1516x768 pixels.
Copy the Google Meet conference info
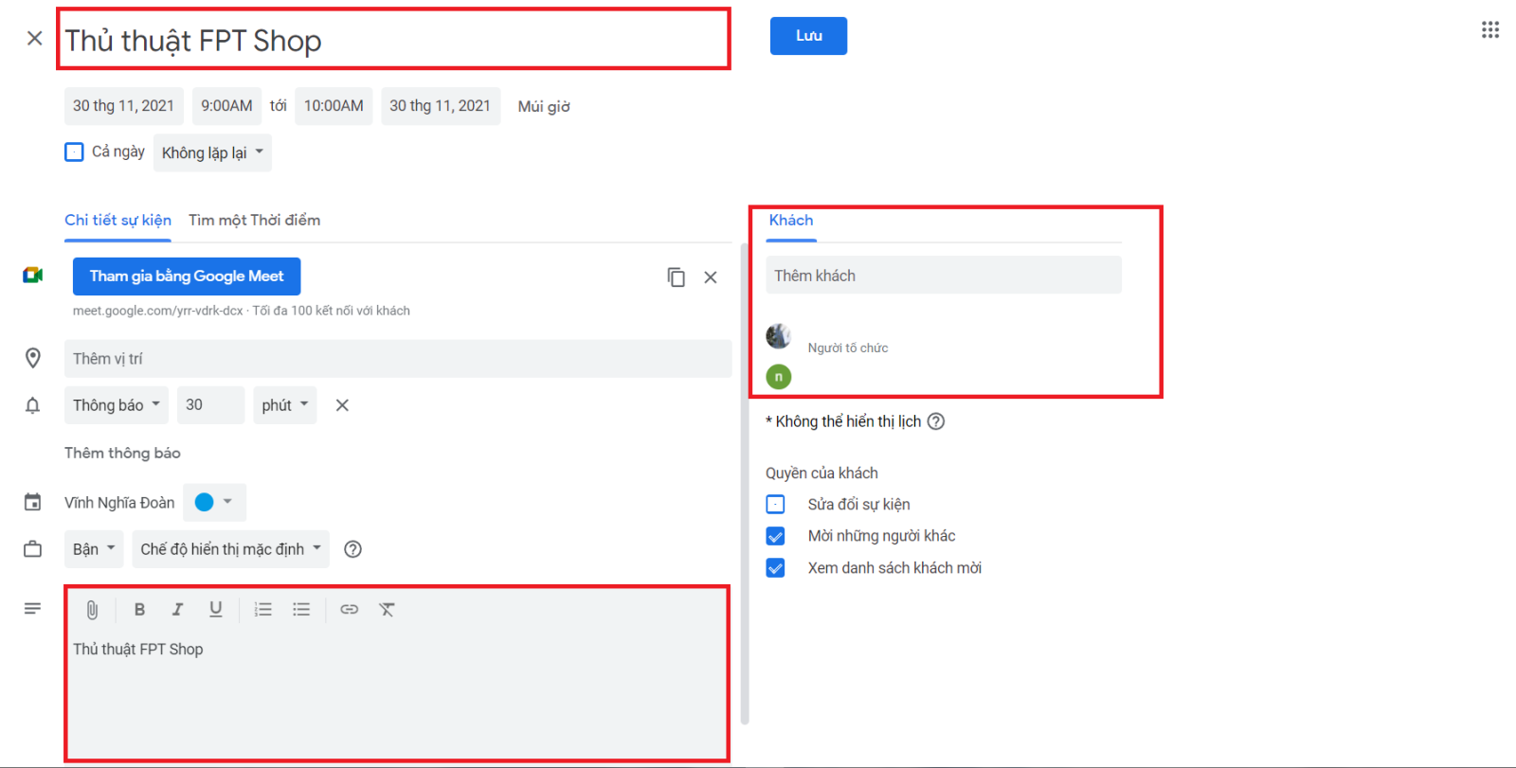(x=676, y=277)
